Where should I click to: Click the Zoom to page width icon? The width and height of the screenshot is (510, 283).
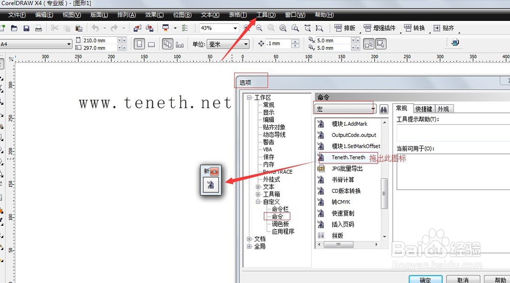308,28
